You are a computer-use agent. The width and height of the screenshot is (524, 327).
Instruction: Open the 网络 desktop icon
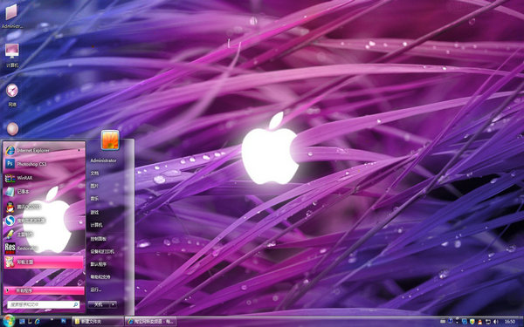12,95
